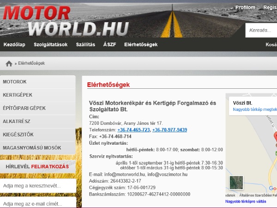The height and width of the screenshot is (208, 277).
Task: Click Cégjegyzék szám 17-06-001729
Action: [122, 188]
